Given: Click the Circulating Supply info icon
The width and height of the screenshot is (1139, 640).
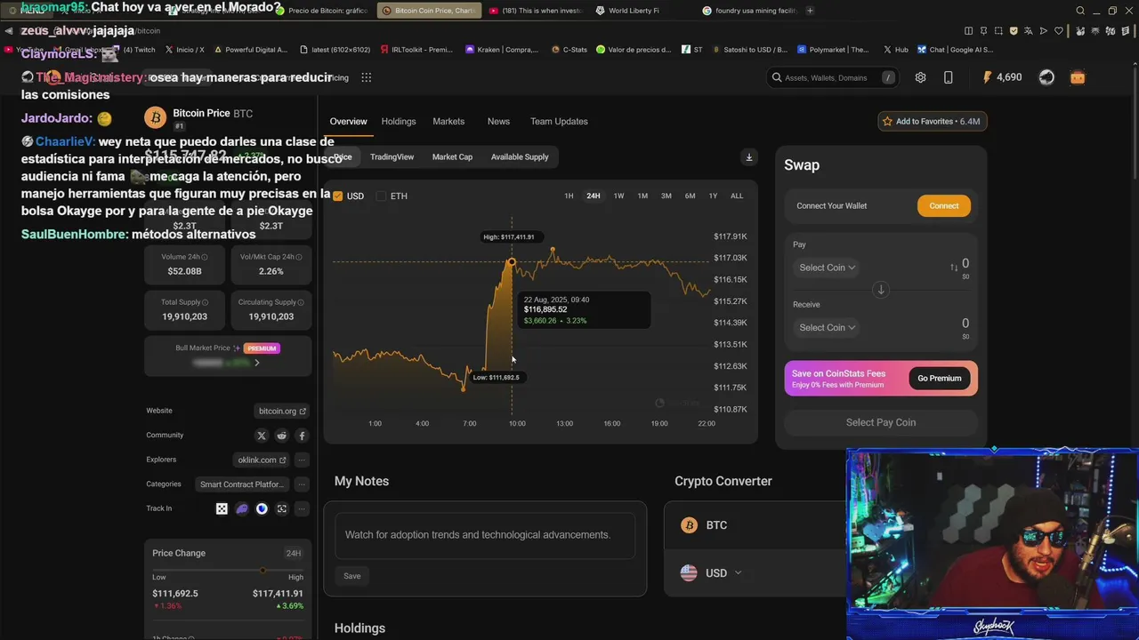Looking at the screenshot, I should (x=300, y=302).
